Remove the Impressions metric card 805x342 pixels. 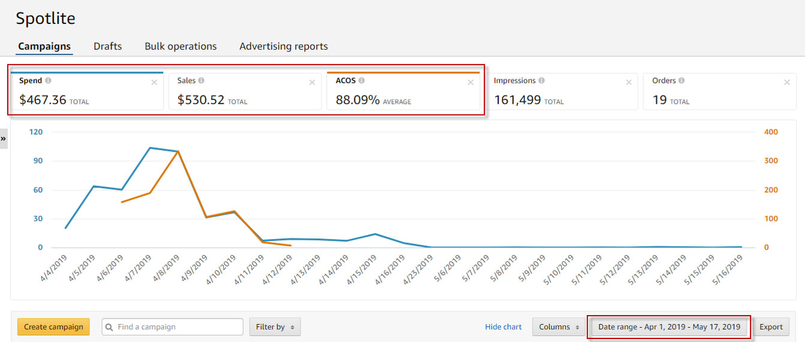tap(629, 83)
